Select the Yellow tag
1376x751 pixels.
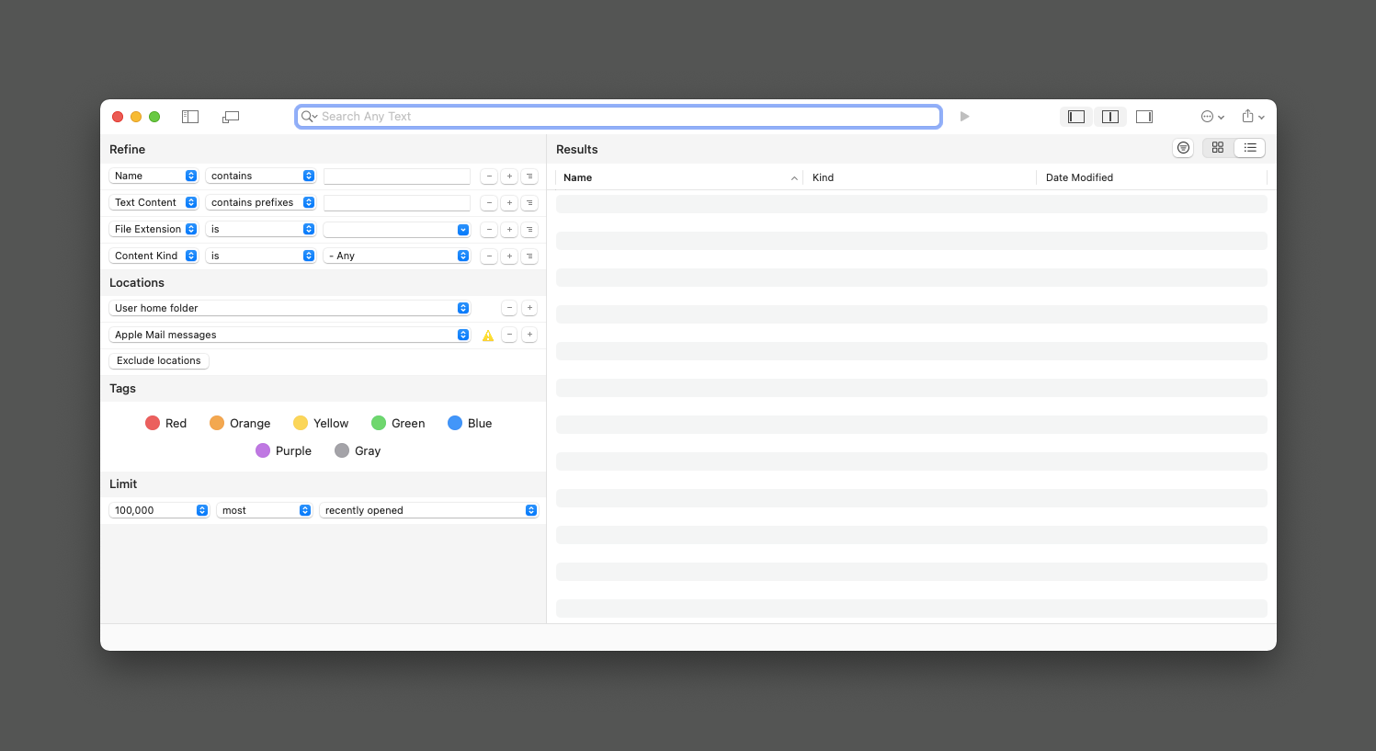(x=321, y=423)
